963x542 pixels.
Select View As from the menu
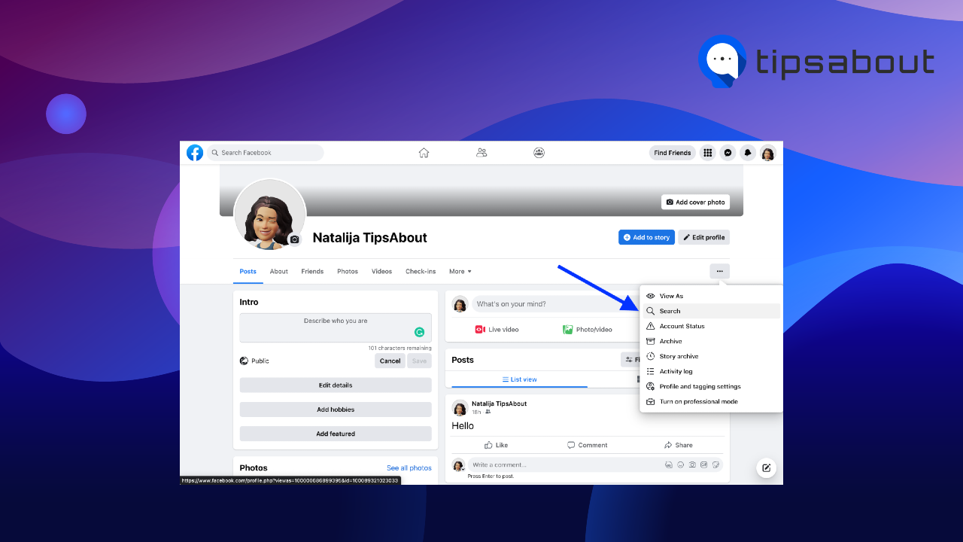coord(711,296)
